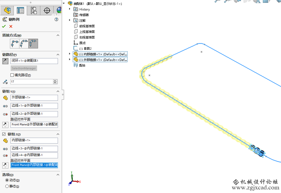This screenshot has width=281, height=193.
Task: Click the reverse alignment icon for 内部链接
Action: tap(5, 165)
